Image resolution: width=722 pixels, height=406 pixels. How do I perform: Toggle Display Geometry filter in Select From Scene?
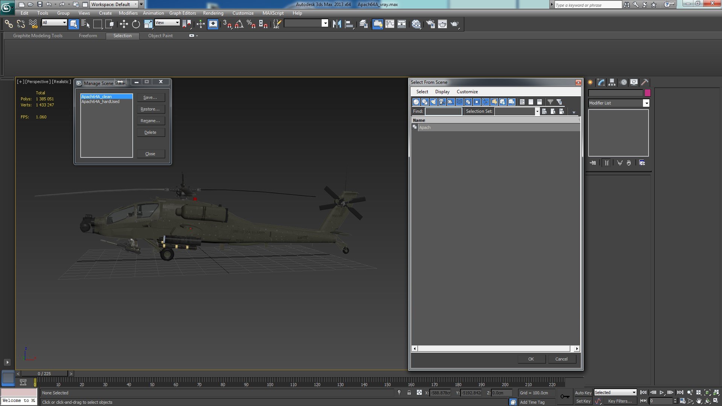pyautogui.click(x=416, y=102)
